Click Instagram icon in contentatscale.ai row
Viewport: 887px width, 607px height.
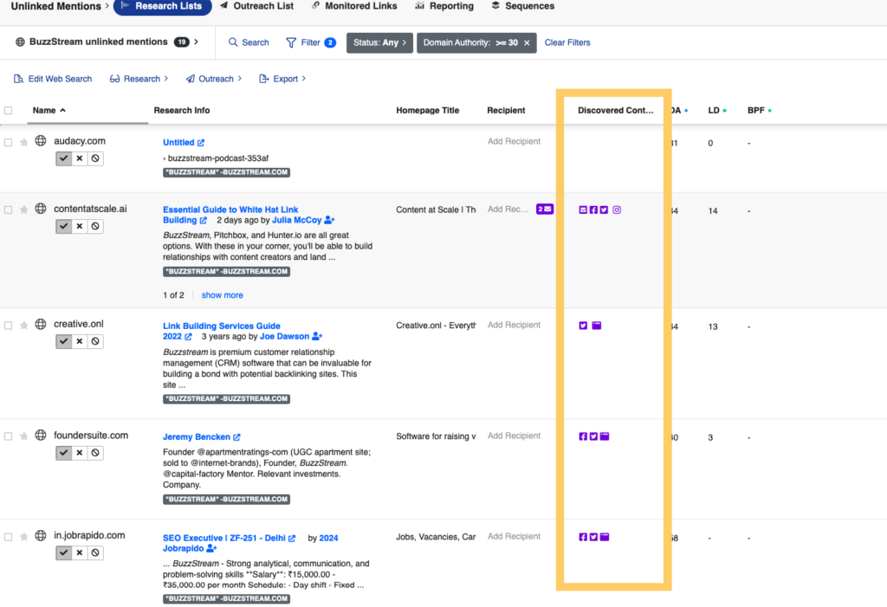coord(617,210)
